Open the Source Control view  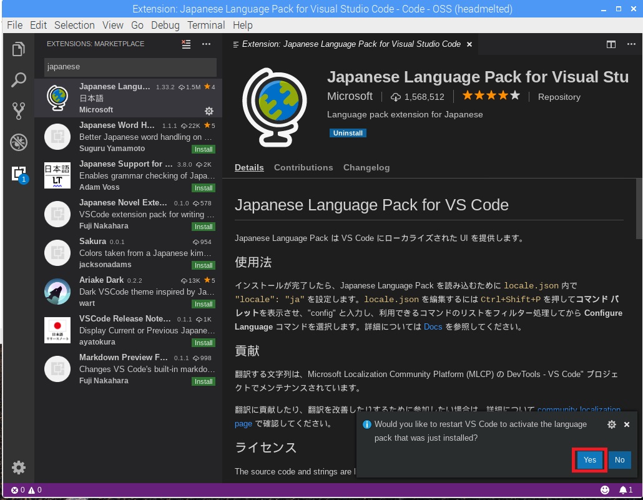pos(19,111)
